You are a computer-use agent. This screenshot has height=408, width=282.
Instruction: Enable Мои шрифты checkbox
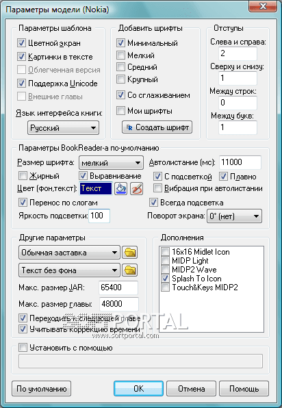(x=120, y=111)
